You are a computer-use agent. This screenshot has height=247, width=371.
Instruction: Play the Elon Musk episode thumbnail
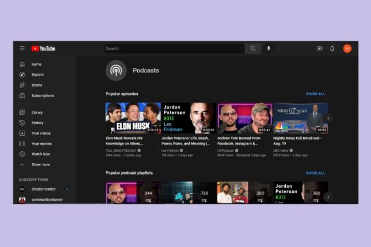point(133,118)
